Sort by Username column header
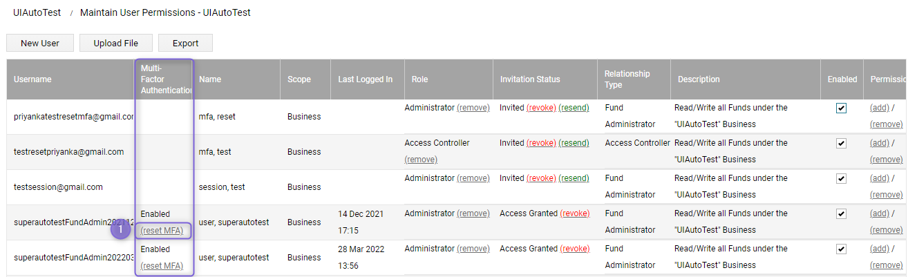Image resolution: width=917 pixels, height=277 pixels. [x=32, y=79]
